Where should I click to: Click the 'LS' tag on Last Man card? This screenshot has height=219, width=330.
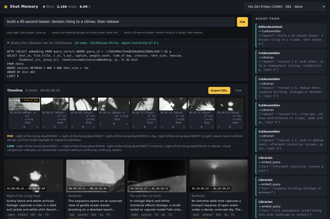pos(156,215)
